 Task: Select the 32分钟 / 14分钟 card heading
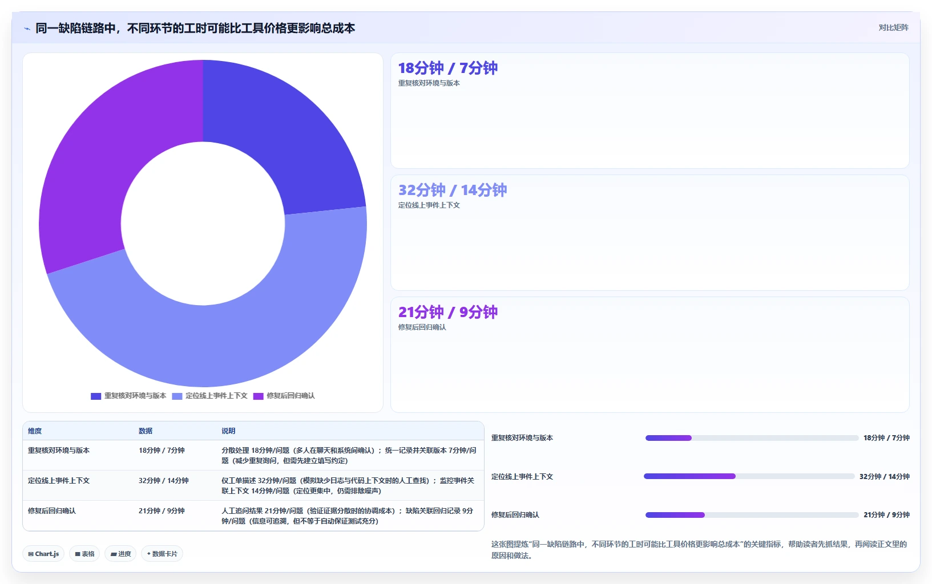coord(453,190)
